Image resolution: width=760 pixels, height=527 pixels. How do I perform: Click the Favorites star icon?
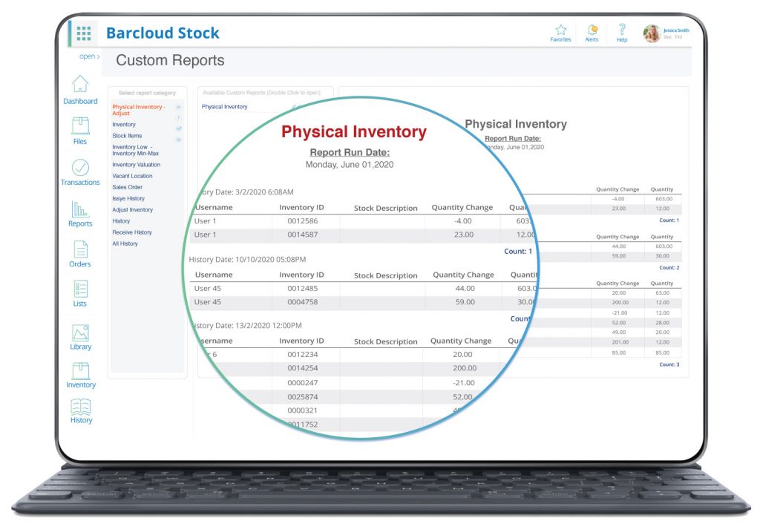561,30
